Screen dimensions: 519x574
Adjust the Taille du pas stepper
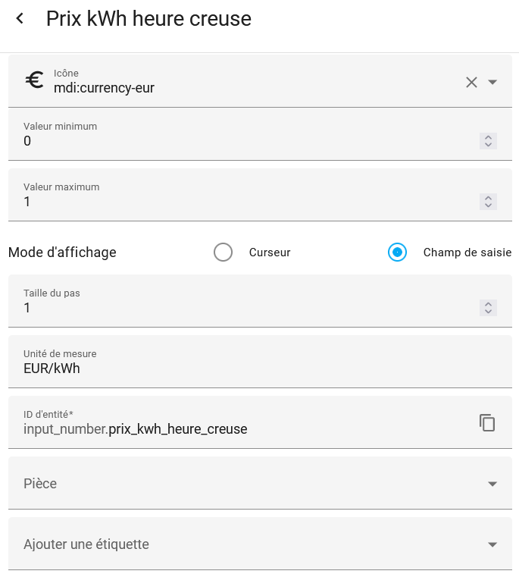pos(489,308)
